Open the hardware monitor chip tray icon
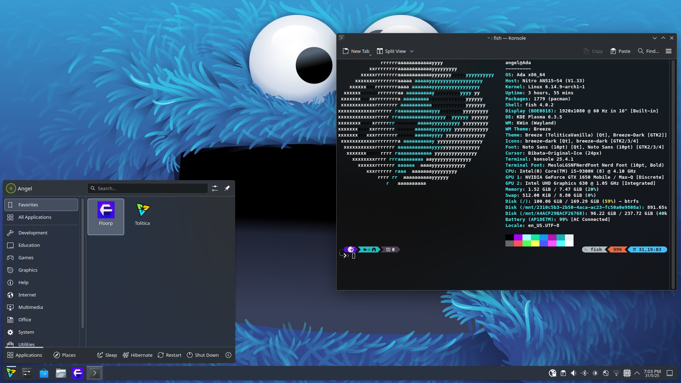The height and width of the screenshot is (383, 681). pos(627,373)
